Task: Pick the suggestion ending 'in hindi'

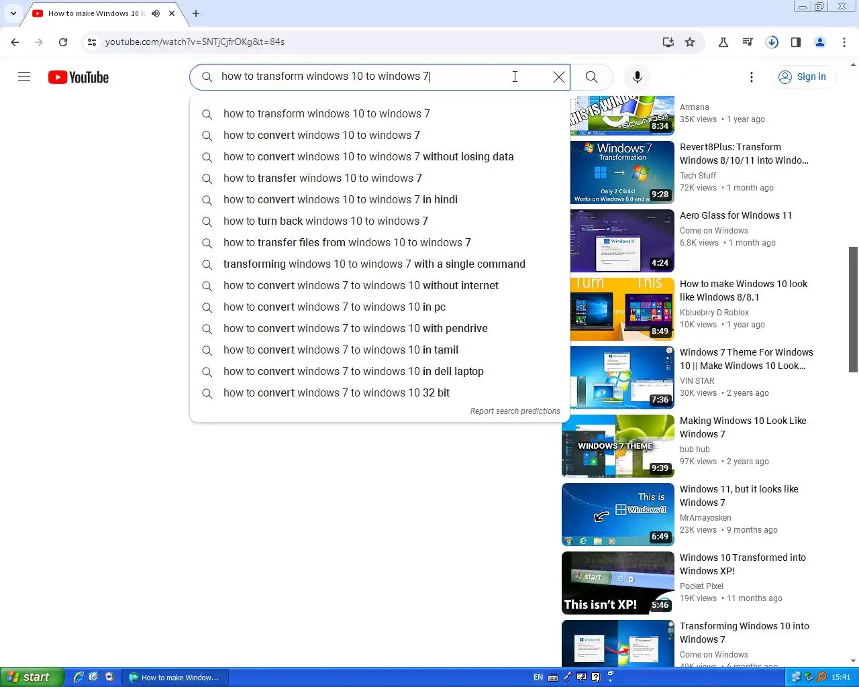Action: click(x=380, y=200)
